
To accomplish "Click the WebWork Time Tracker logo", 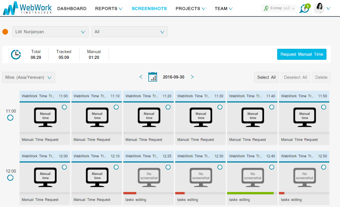I will pos(27,8).
